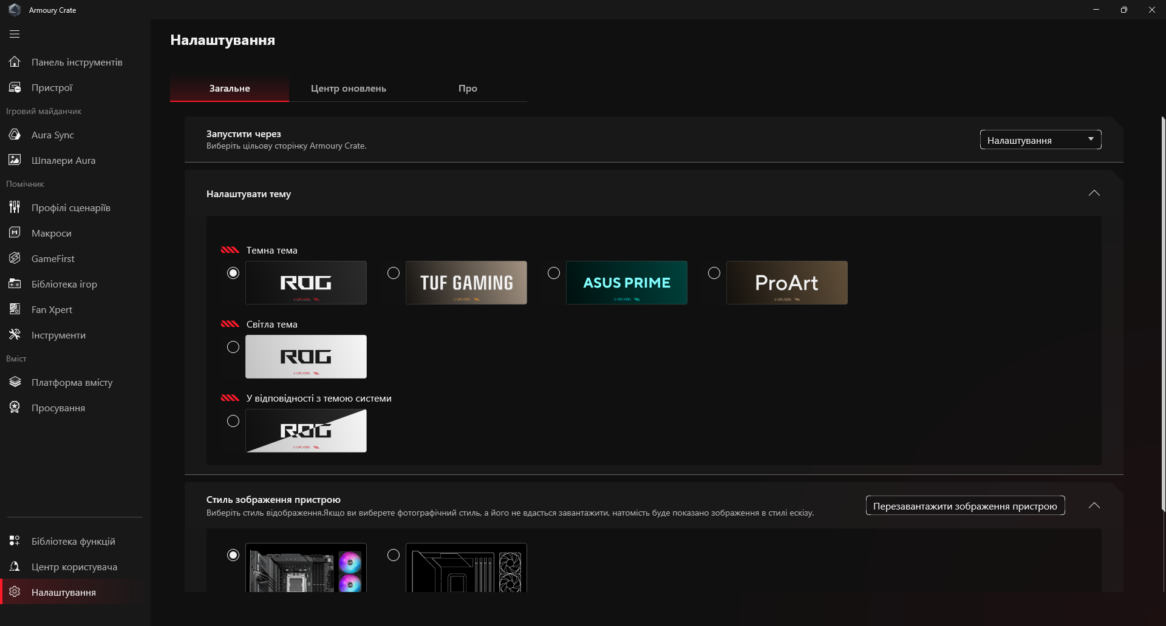
Task: Open the hamburger menu icon
Action: click(15, 34)
